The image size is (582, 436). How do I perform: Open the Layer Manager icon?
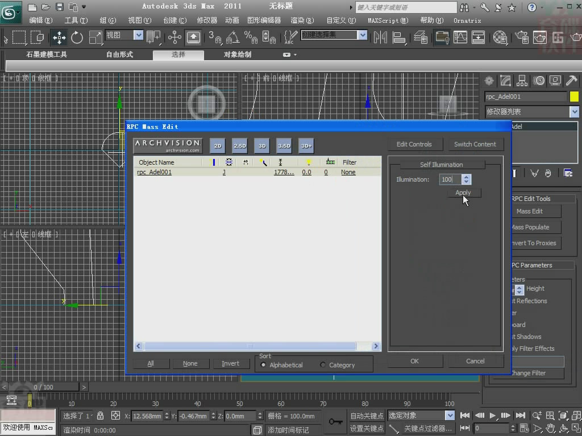[x=421, y=37]
